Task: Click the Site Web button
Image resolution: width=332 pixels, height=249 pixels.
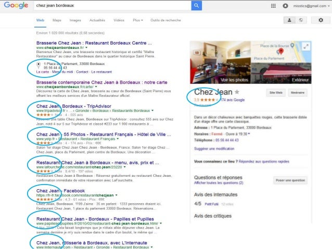Action: coord(276,93)
